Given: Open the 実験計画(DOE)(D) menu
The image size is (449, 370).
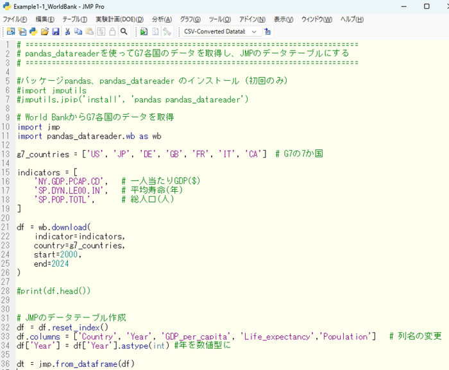Looking at the screenshot, I should tap(119, 19).
